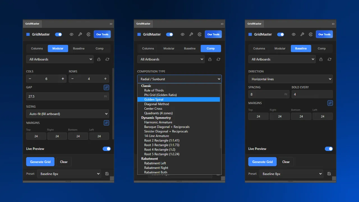The height and width of the screenshot is (202, 359).
Task: Click link icon beside MARGINS in left panel
Action: coord(106,123)
